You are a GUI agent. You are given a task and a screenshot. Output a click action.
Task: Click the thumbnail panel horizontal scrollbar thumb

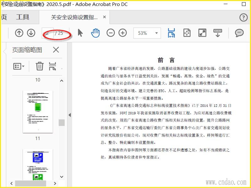[x=30, y=183]
